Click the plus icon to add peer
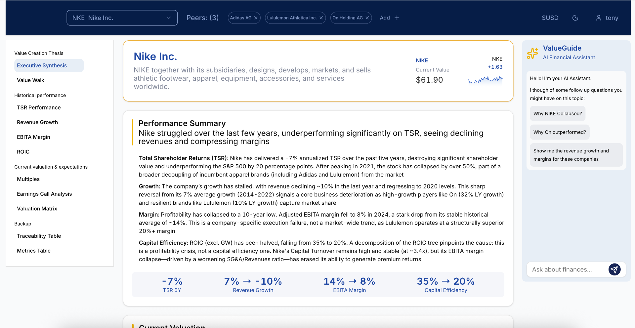 click(x=397, y=18)
